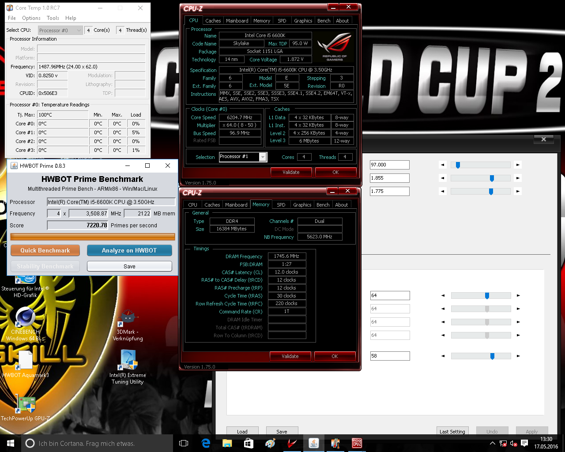
Task: Click Save button in HWBOT Prime
Action: 129,266
